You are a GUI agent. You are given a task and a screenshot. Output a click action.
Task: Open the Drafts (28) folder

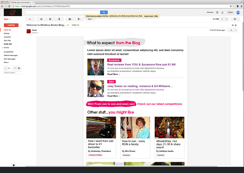coord(8,44)
